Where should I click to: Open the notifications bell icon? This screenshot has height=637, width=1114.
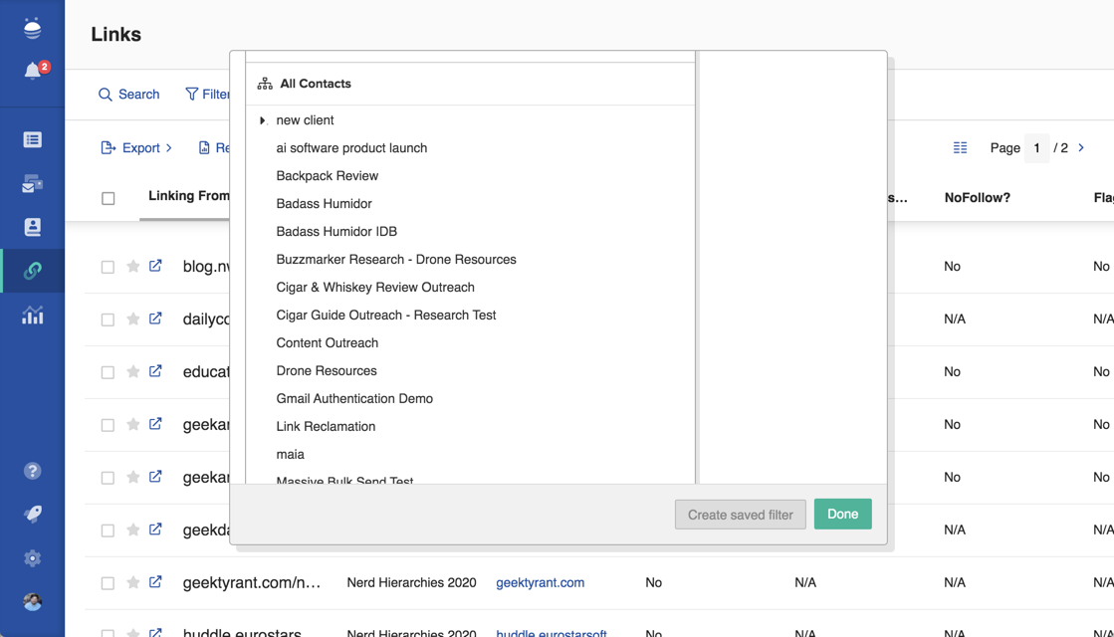(x=33, y=71)
